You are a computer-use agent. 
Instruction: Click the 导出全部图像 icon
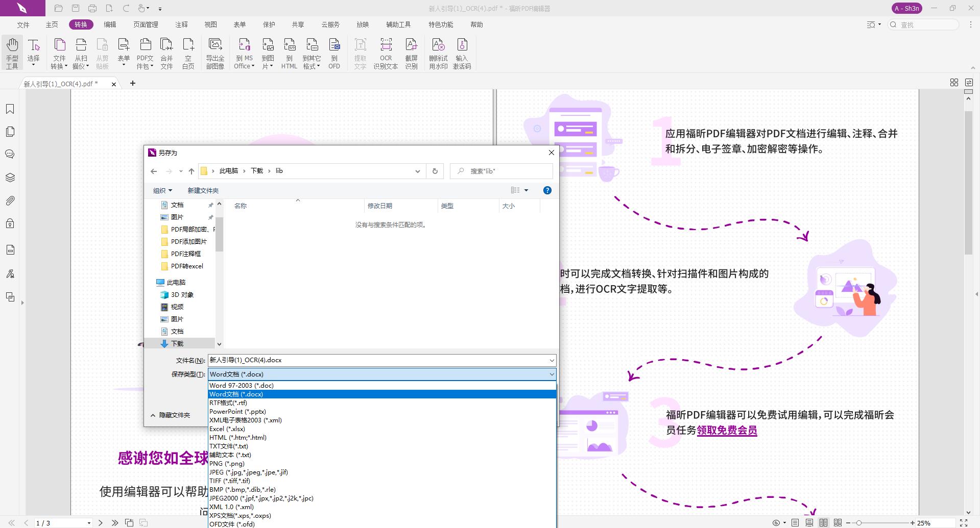point(216,53)
